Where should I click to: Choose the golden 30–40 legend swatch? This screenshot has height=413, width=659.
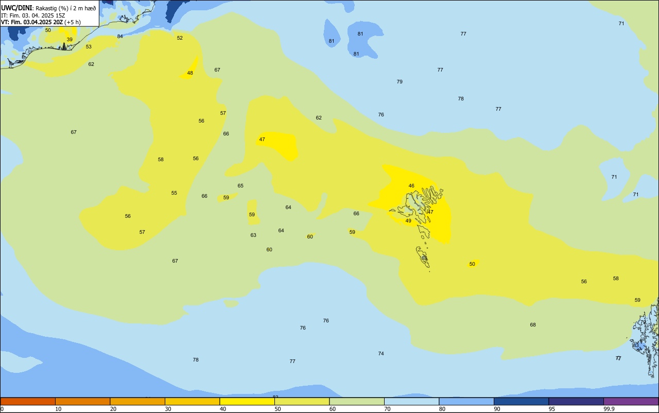click(x=192, y=401)
